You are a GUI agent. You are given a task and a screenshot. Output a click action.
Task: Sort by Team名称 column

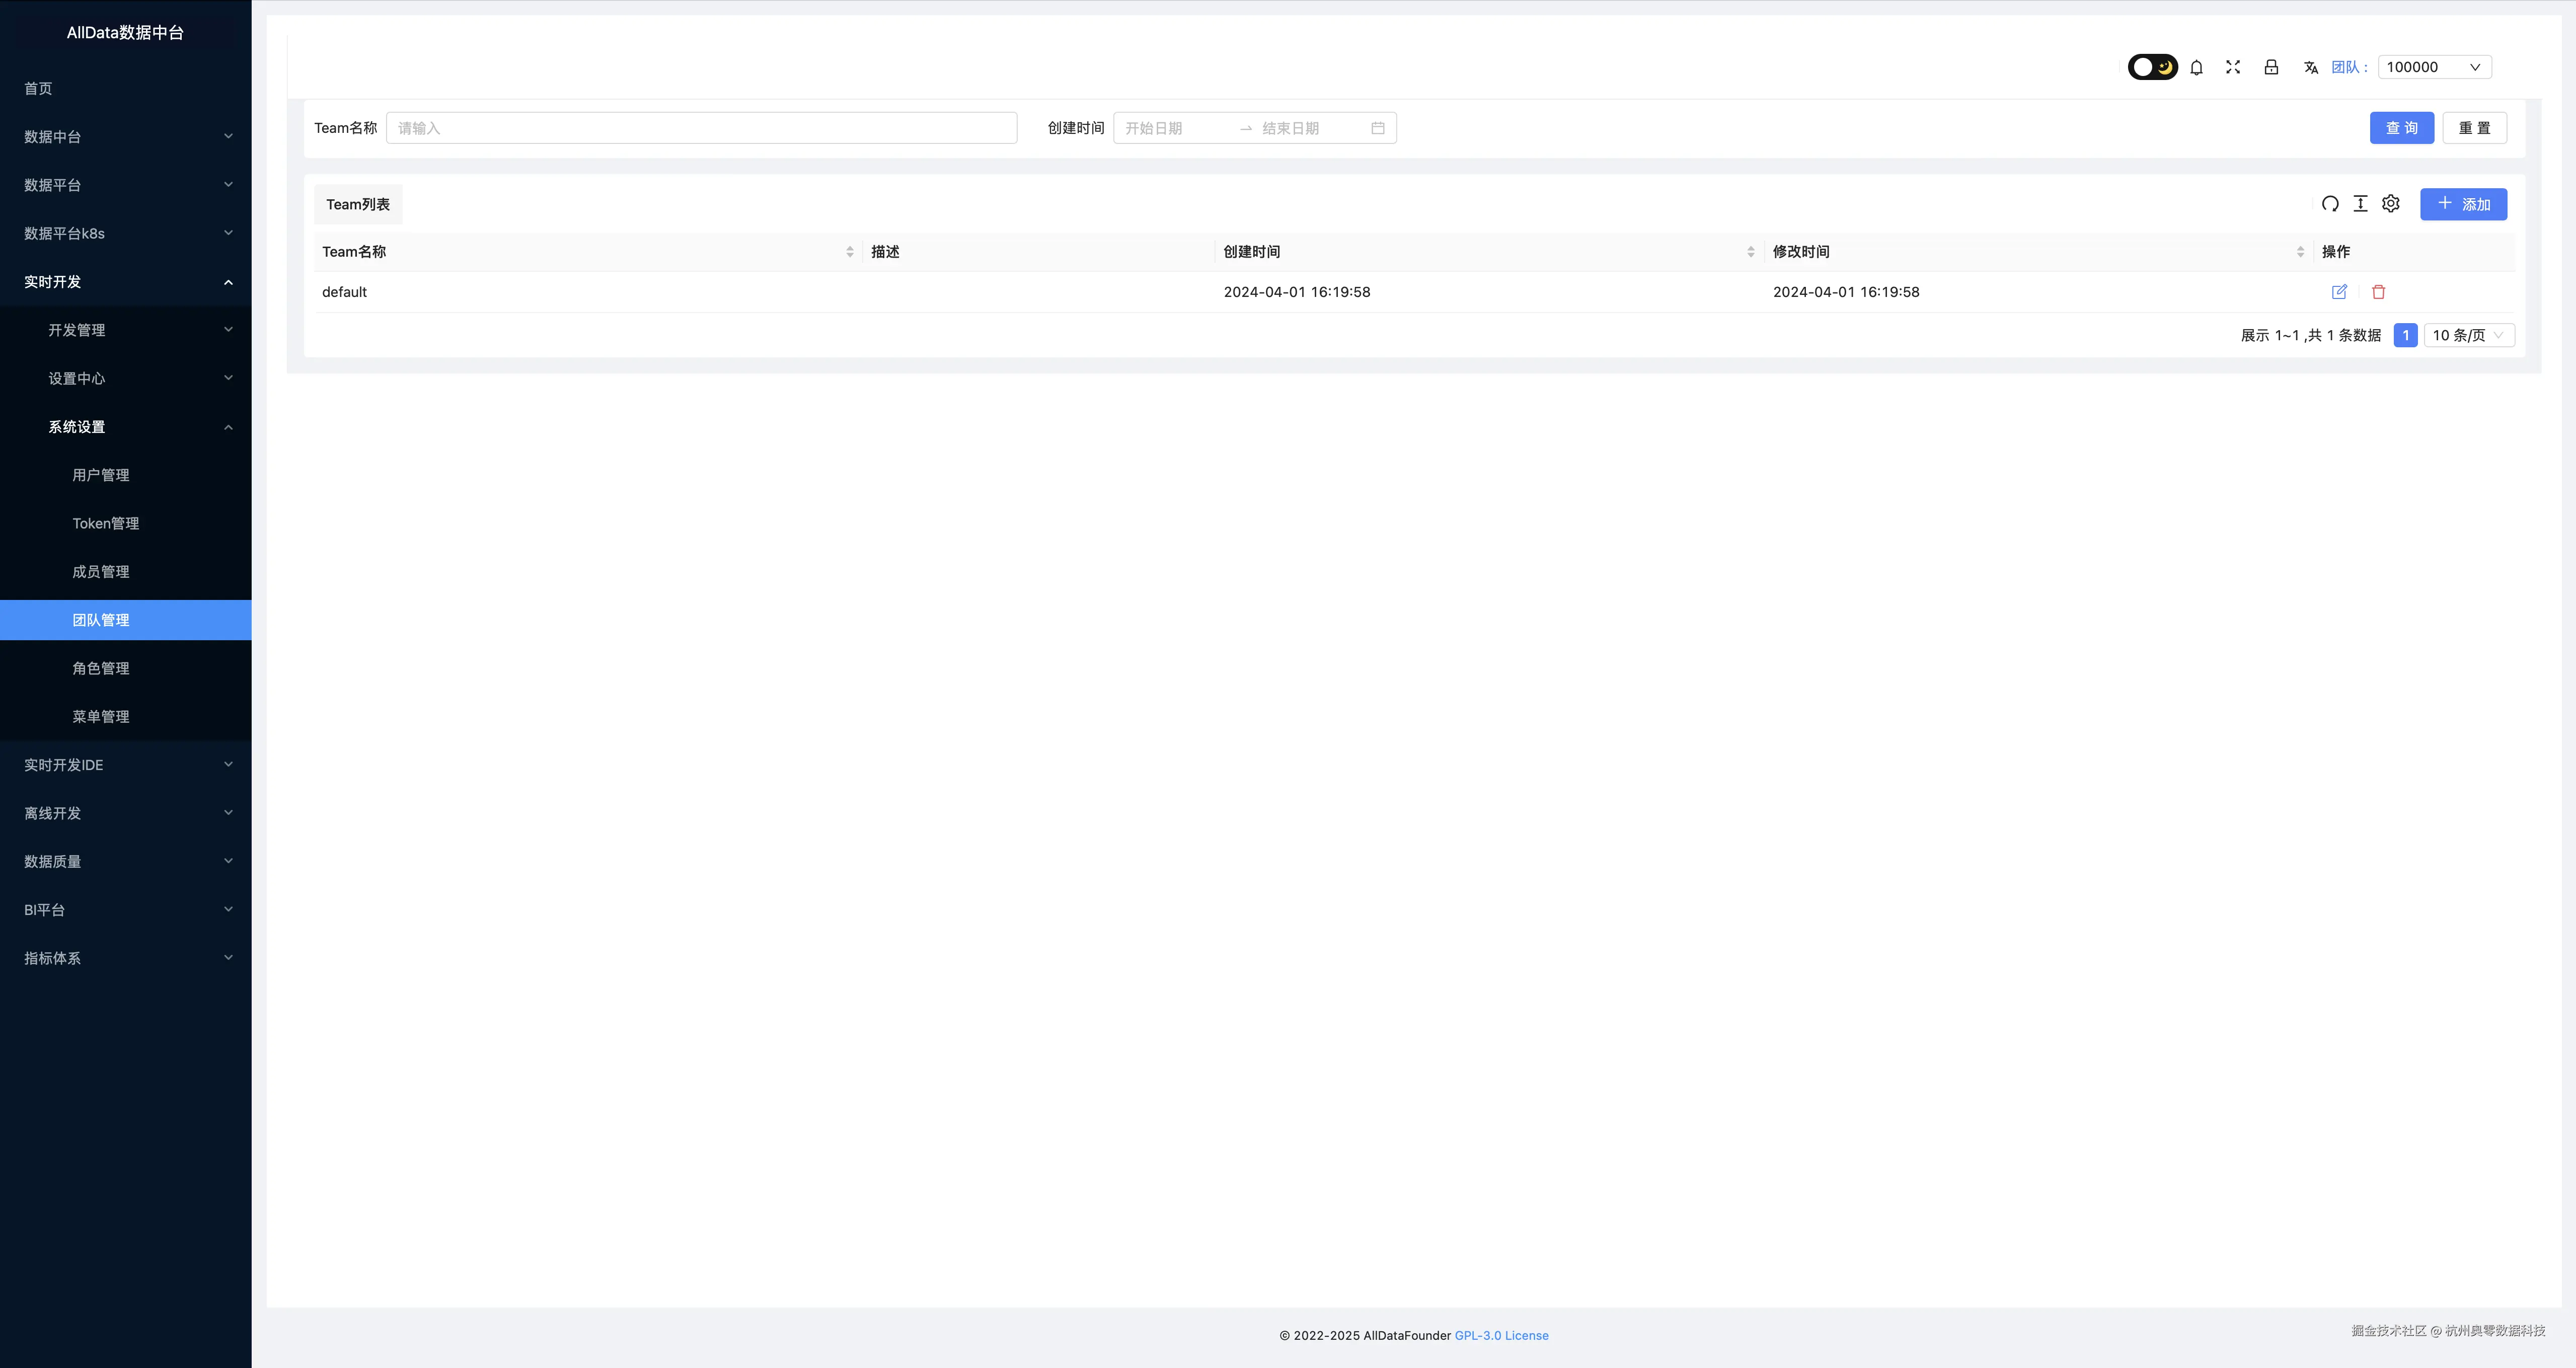coord(849,252)
